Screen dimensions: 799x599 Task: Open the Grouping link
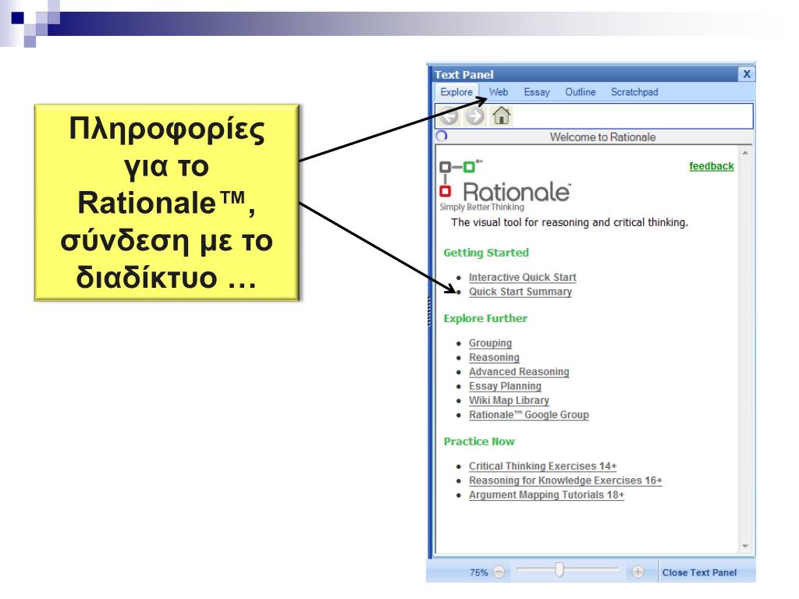490,343
